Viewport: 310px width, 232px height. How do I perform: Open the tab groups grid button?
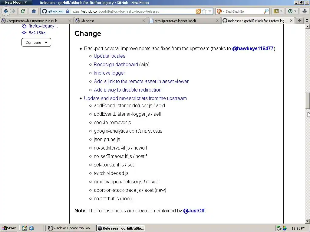[x=307, y=21]
